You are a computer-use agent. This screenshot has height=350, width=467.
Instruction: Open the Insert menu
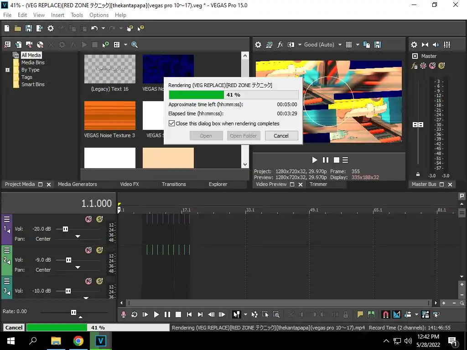coord(57,15)
